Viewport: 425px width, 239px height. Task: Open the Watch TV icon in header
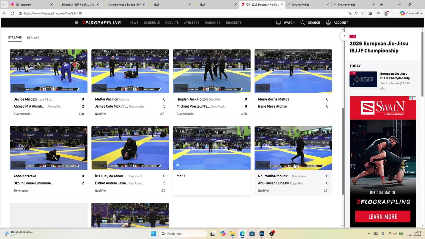(278, 23)
